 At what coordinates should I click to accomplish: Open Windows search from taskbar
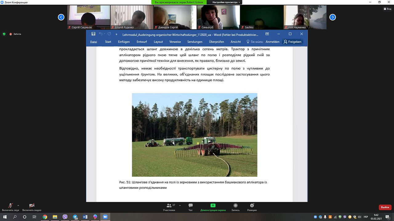pos(15,217)
